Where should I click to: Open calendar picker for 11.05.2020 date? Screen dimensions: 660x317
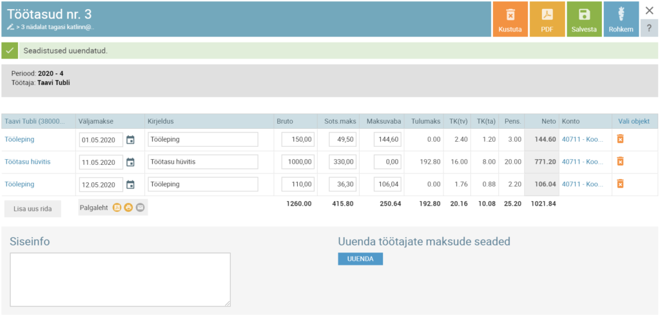(x=130, y=162)
